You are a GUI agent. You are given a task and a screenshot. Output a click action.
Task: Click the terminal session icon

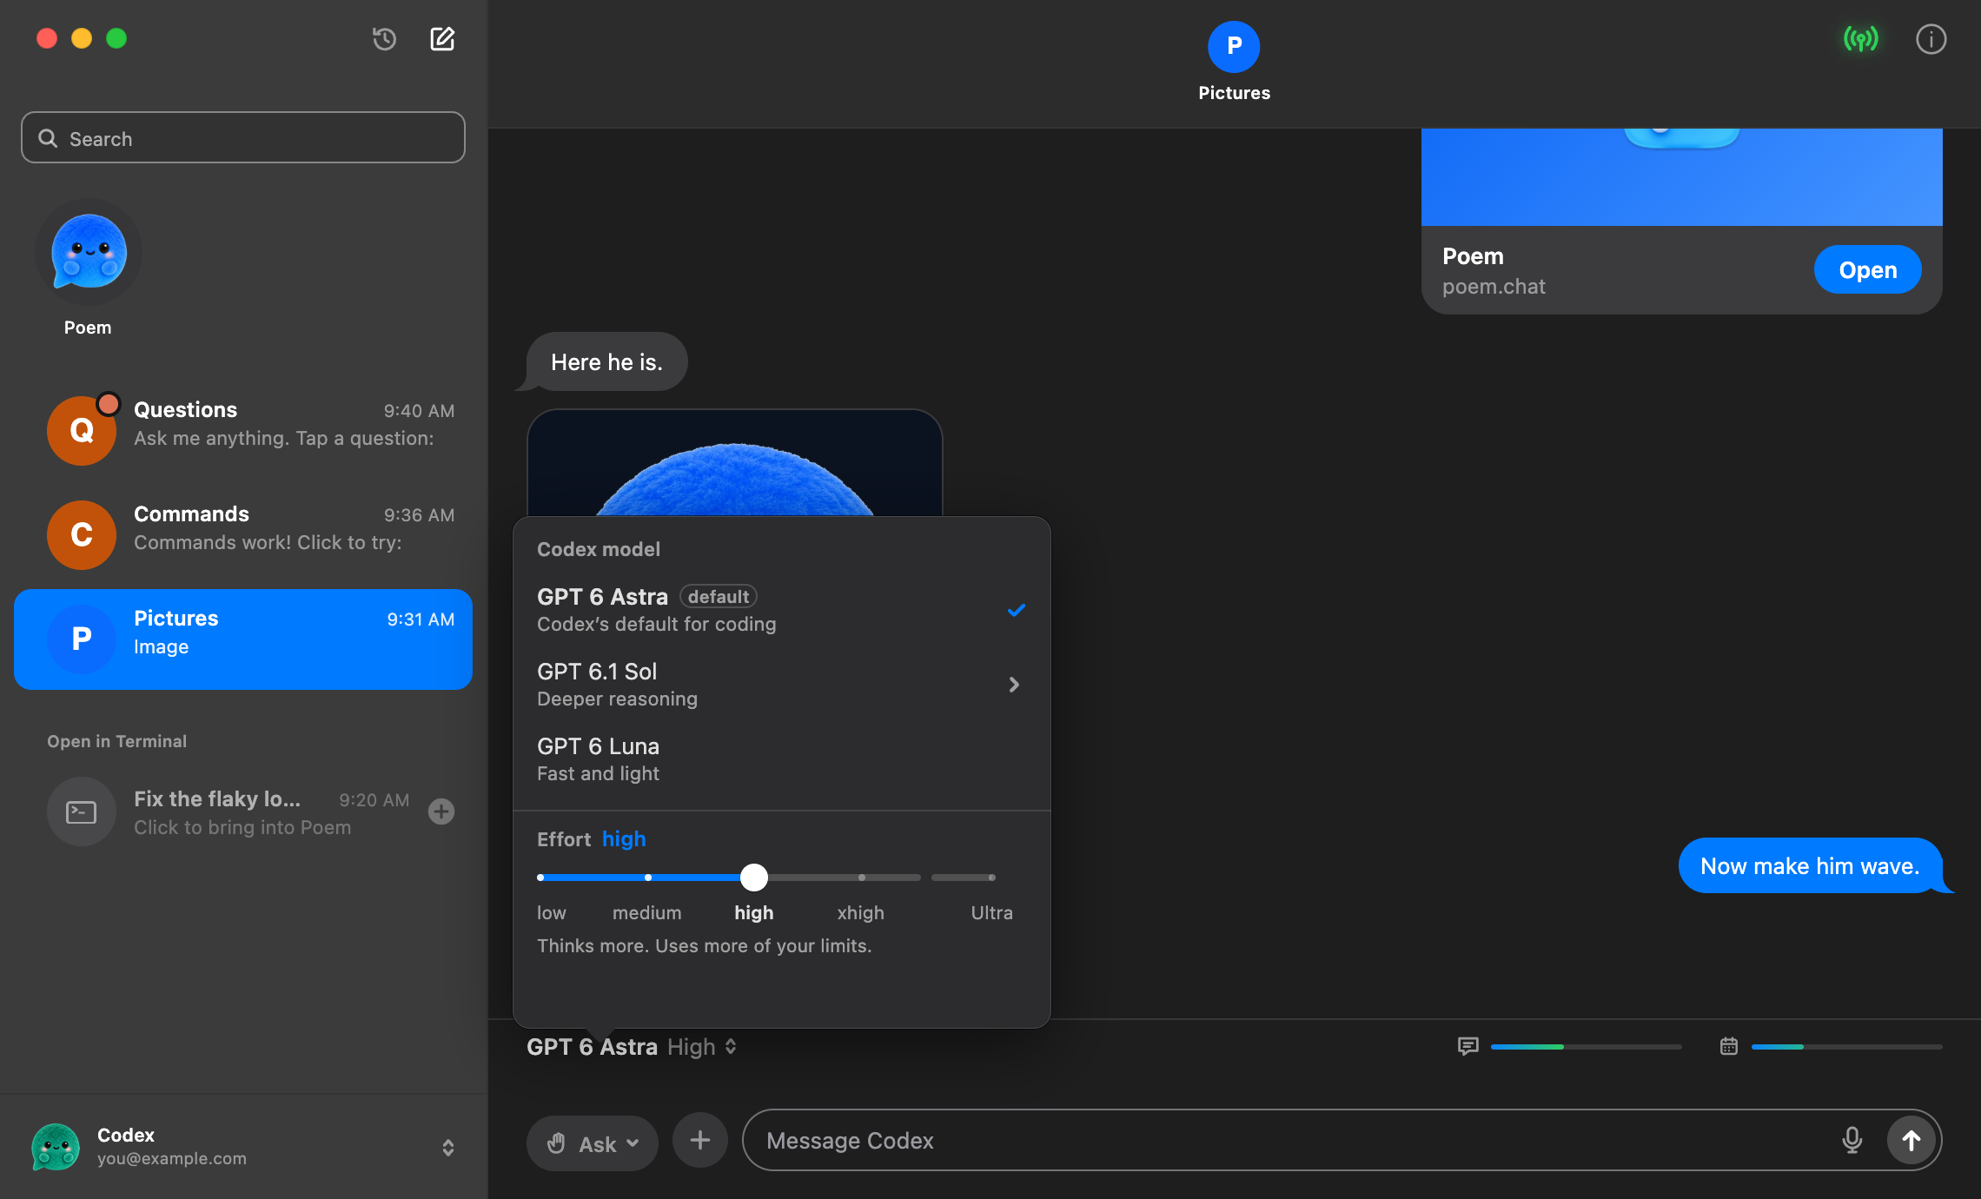tap(82, 811)
